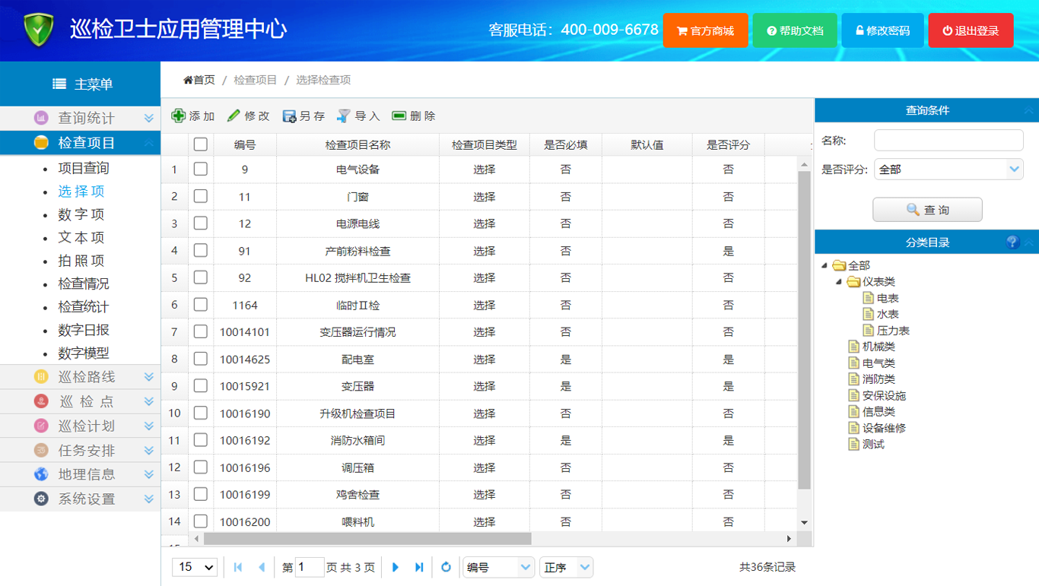Screen dimensions: 1039x586
Task: Refresh the table with the reload icon
Action: point(446,567)
